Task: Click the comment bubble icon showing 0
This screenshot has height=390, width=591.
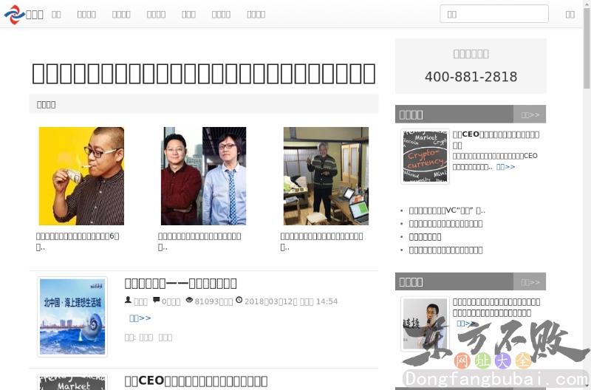Action: 156,301
